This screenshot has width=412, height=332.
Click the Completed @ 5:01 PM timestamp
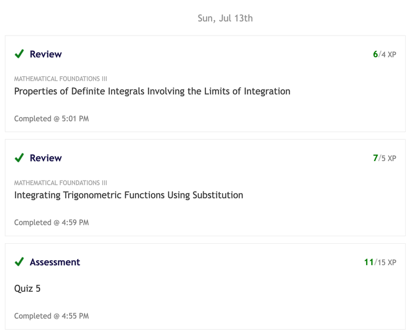click(x=51, y=119)
